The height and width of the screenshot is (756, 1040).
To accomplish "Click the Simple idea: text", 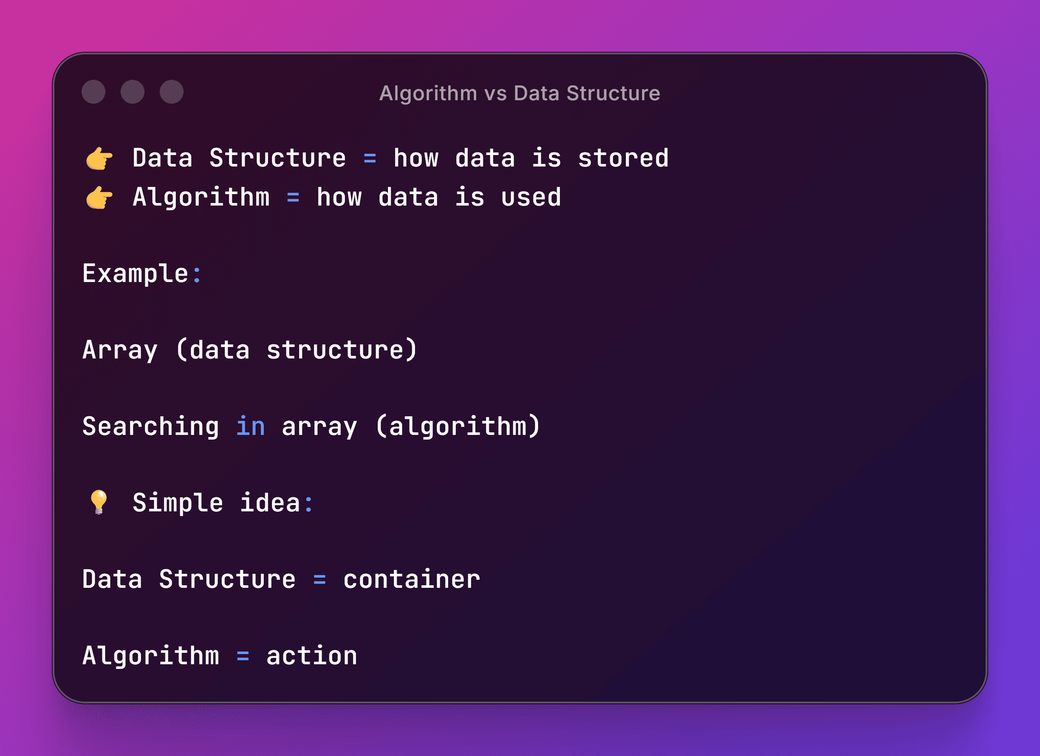I will tap(223, 502).
